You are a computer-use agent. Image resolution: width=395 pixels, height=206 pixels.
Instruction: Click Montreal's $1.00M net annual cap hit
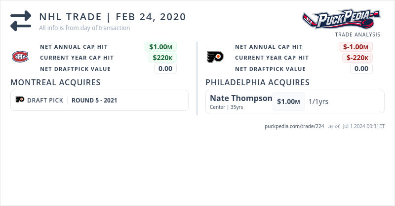pyautogui.click(x=160, y=47)
